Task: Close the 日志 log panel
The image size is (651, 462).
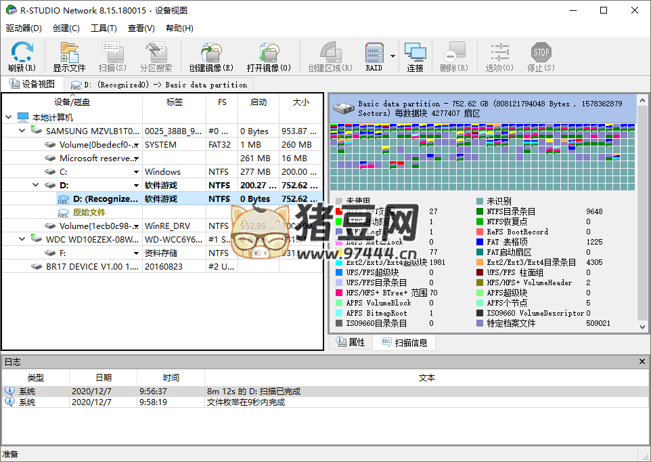Action: point(642,361)
